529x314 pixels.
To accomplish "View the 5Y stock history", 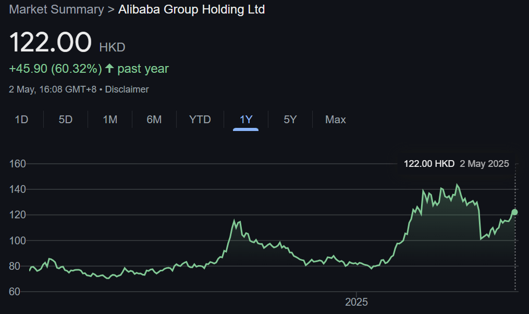I will pyautogui.click(x=290, y=120).
